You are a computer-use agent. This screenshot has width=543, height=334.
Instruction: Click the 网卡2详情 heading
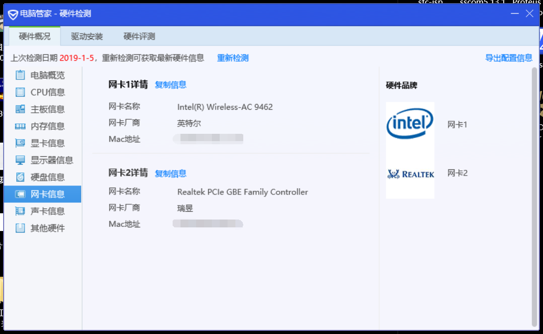tap(128, 172)
